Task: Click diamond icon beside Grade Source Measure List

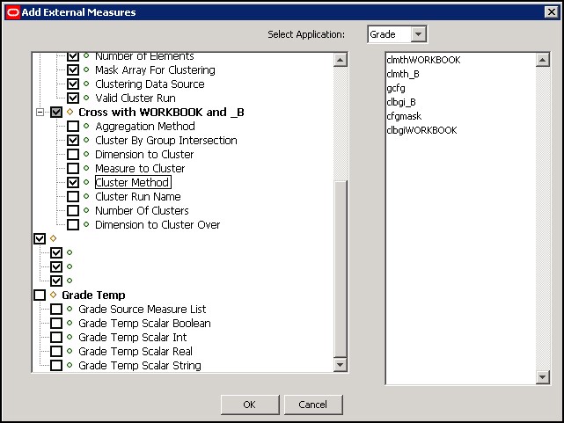Action: [x=70, y=309]
